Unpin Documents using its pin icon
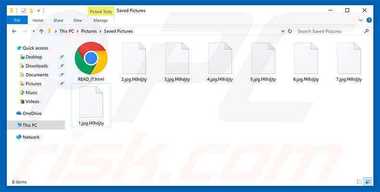Image resolution: width=380 pixels, height=192 pixels. point(62,75)
